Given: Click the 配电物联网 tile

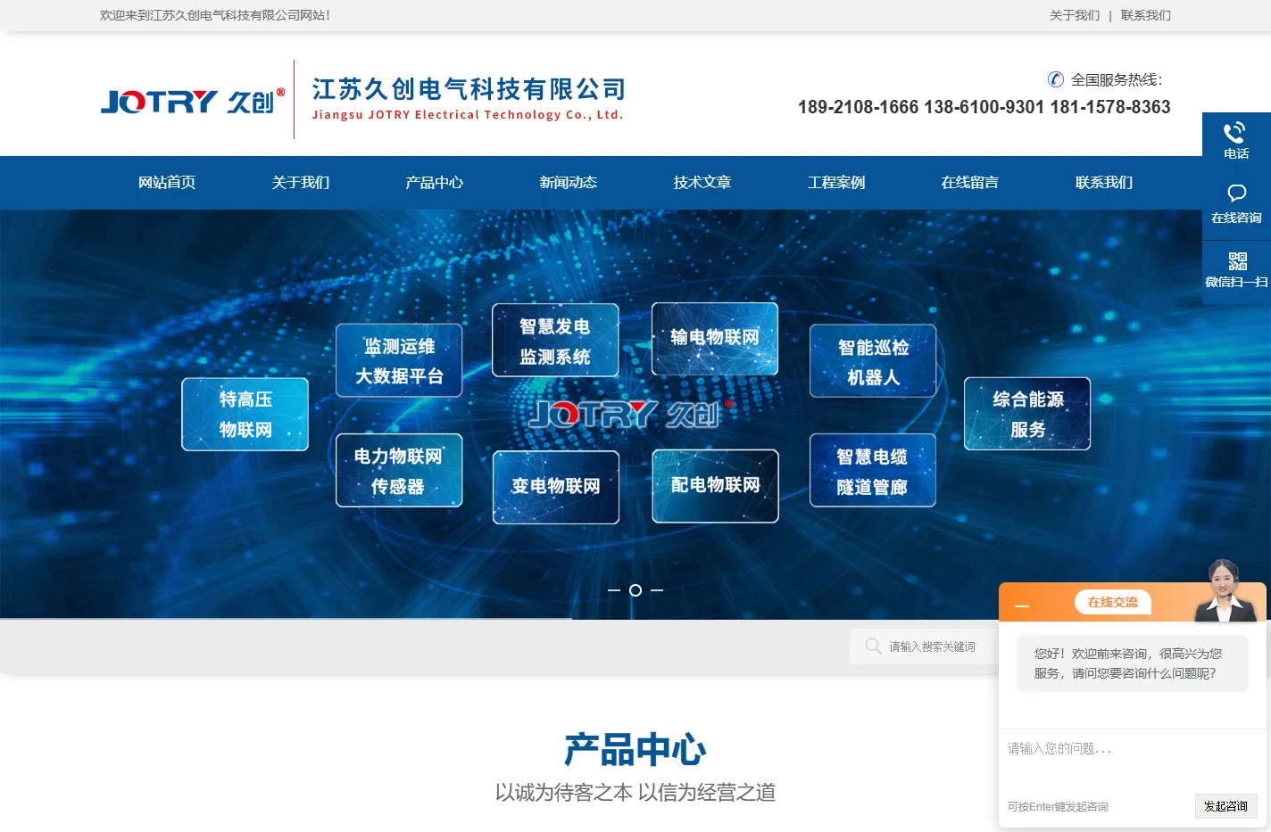Looking at the screenshot, I should 716,486.
